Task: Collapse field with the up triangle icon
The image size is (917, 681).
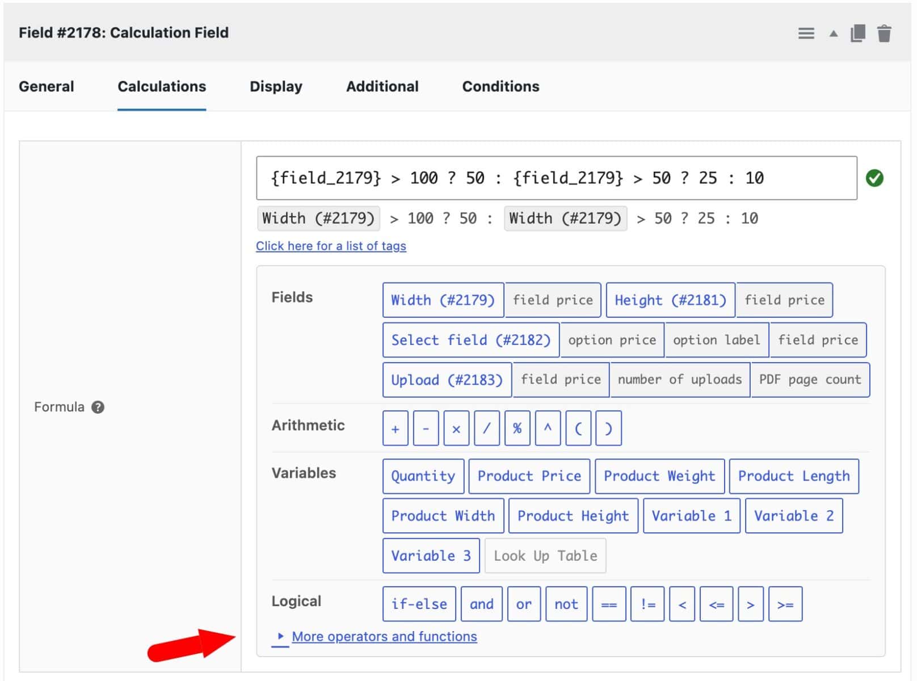Action: coord(833,33)
